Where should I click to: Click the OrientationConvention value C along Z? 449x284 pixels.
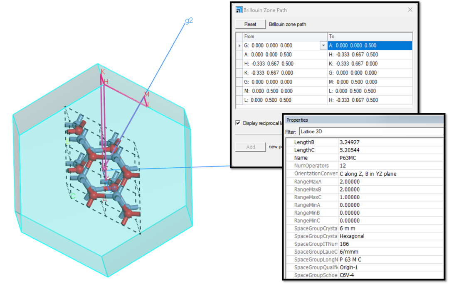click(390, 174)
